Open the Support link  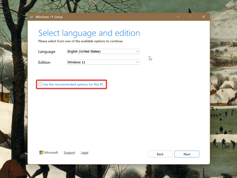(x=69, y=152)
